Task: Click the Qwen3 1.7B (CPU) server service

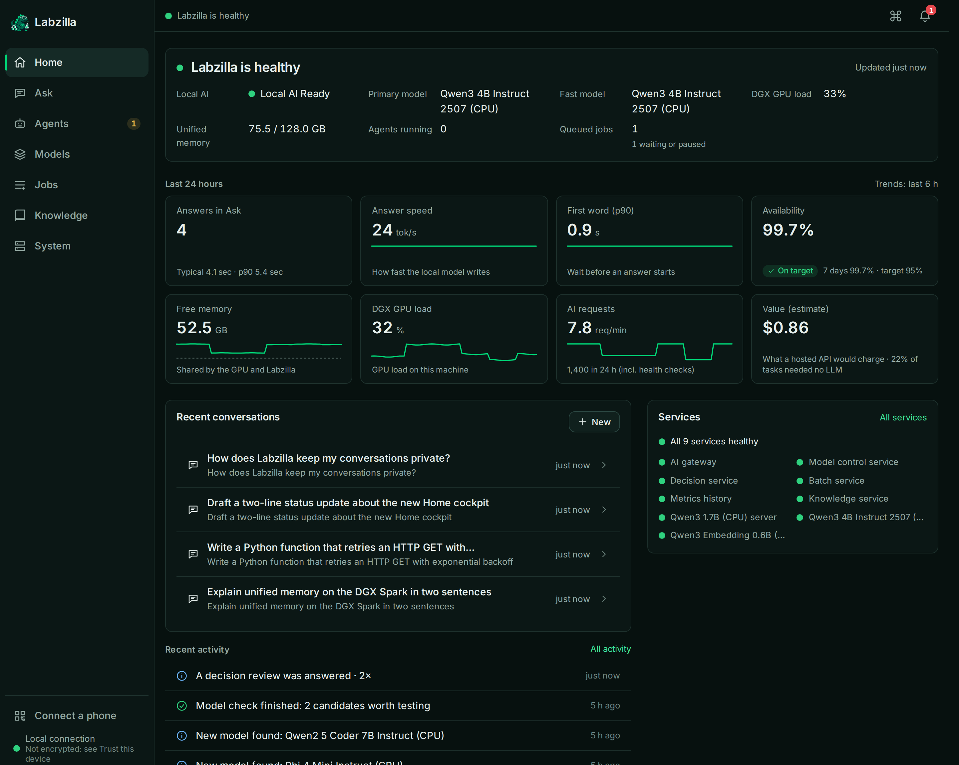Action: 718,517
